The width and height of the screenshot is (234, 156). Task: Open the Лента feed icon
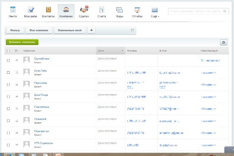12,10
